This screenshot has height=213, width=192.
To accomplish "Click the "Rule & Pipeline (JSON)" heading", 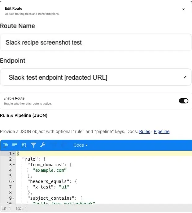I will click(24, 115).
